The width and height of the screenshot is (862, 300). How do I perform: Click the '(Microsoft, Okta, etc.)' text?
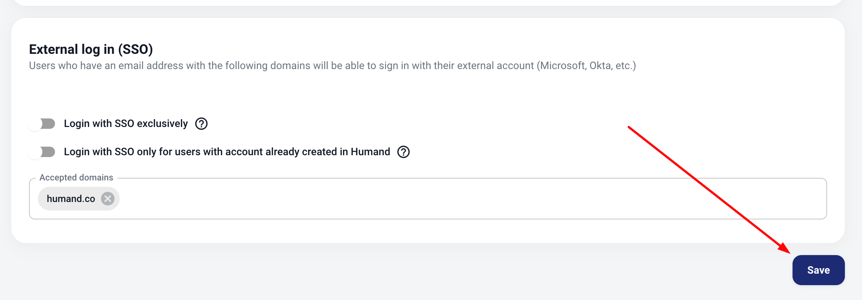586,66
